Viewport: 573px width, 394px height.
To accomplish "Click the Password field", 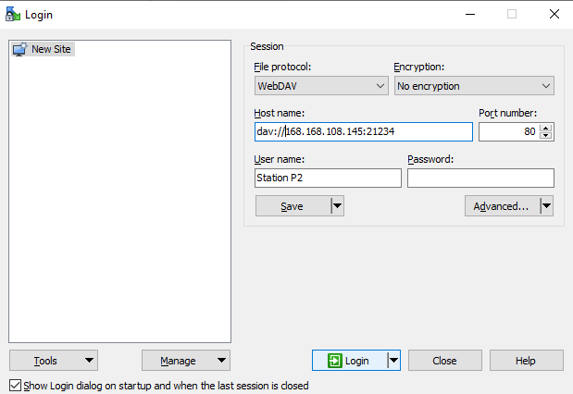I will coord(480,178).
